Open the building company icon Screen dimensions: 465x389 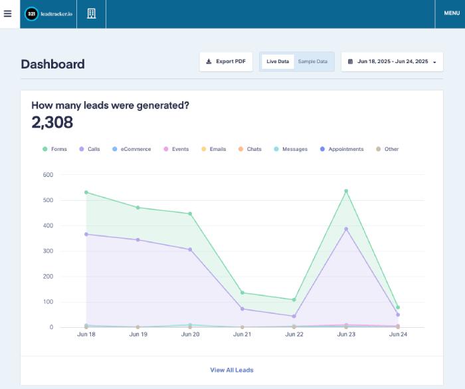pos(92,14)
